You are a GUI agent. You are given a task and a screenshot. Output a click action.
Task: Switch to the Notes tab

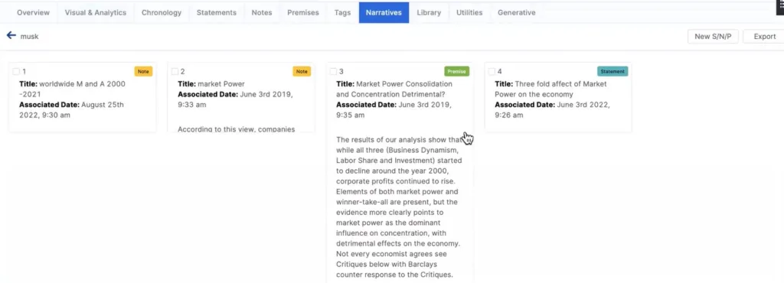(262, 12)
